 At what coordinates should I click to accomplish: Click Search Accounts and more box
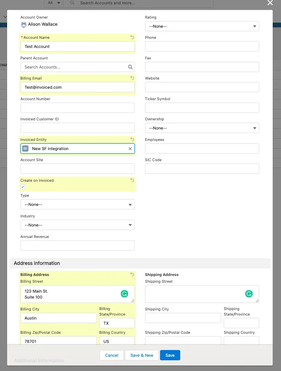pos(139,3)
